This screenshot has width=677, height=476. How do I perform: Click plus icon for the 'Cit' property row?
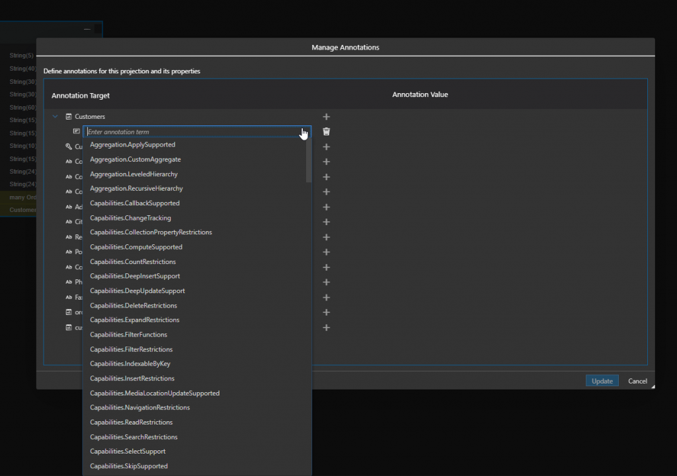(327, 222)
